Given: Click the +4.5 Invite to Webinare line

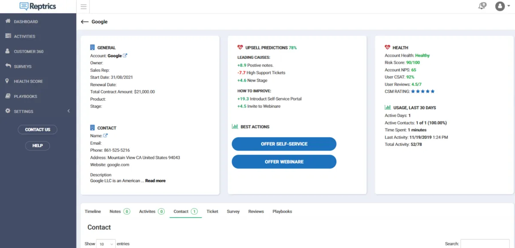Looking at the screenshot, I should [259, 106].
